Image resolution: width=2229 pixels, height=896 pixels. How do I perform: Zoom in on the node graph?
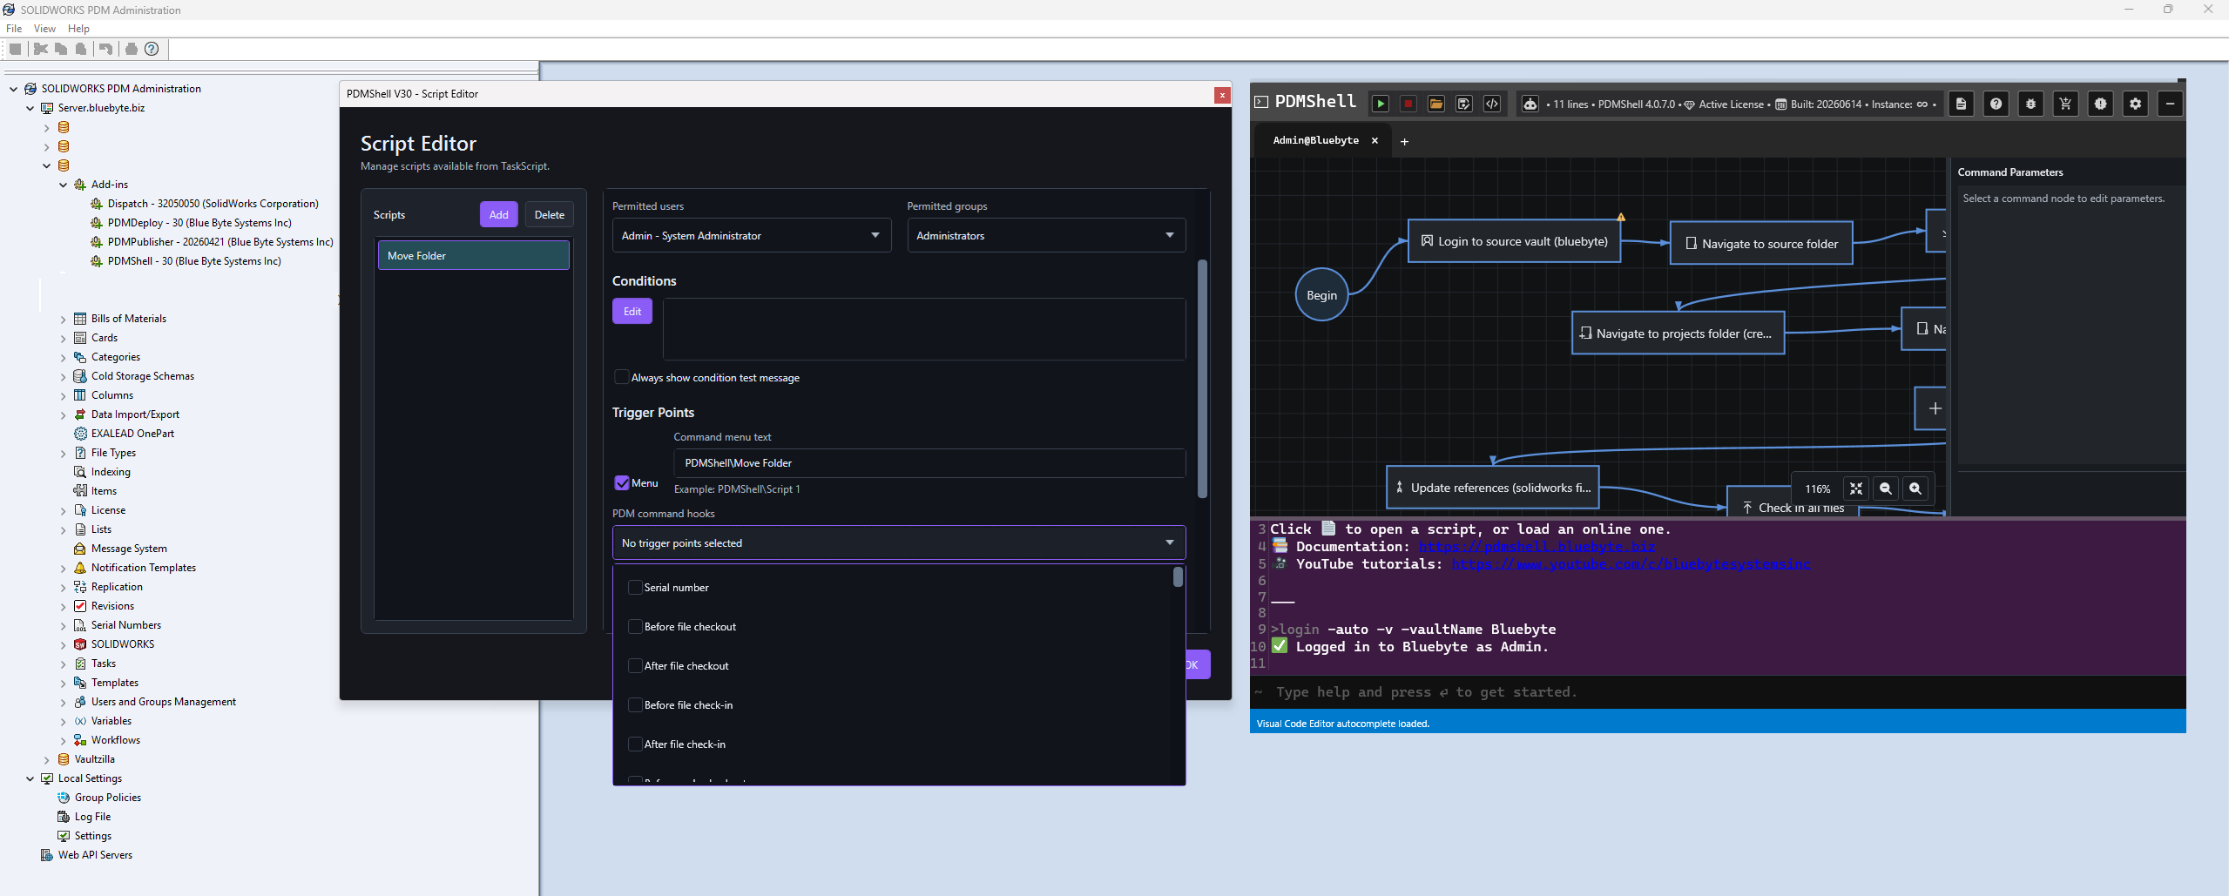(1915, 488)
